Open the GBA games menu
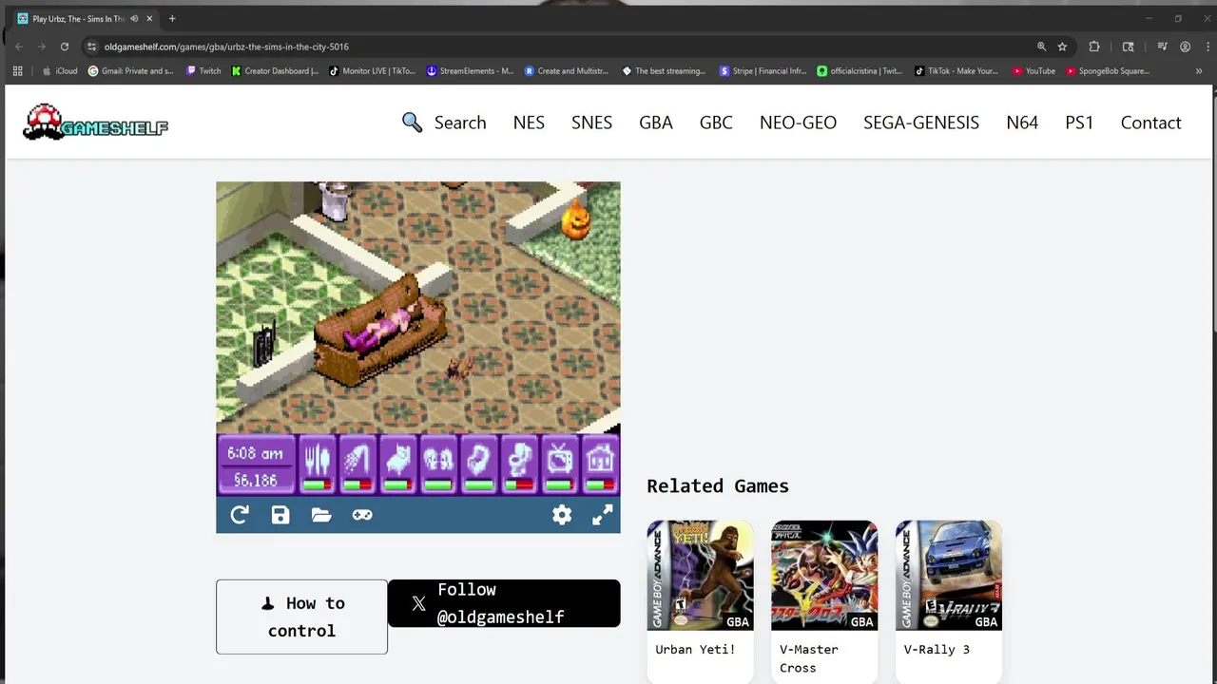 click(656, 123)
